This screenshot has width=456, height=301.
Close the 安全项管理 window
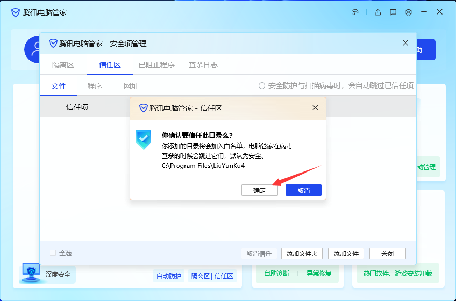[x=405, y=43]
